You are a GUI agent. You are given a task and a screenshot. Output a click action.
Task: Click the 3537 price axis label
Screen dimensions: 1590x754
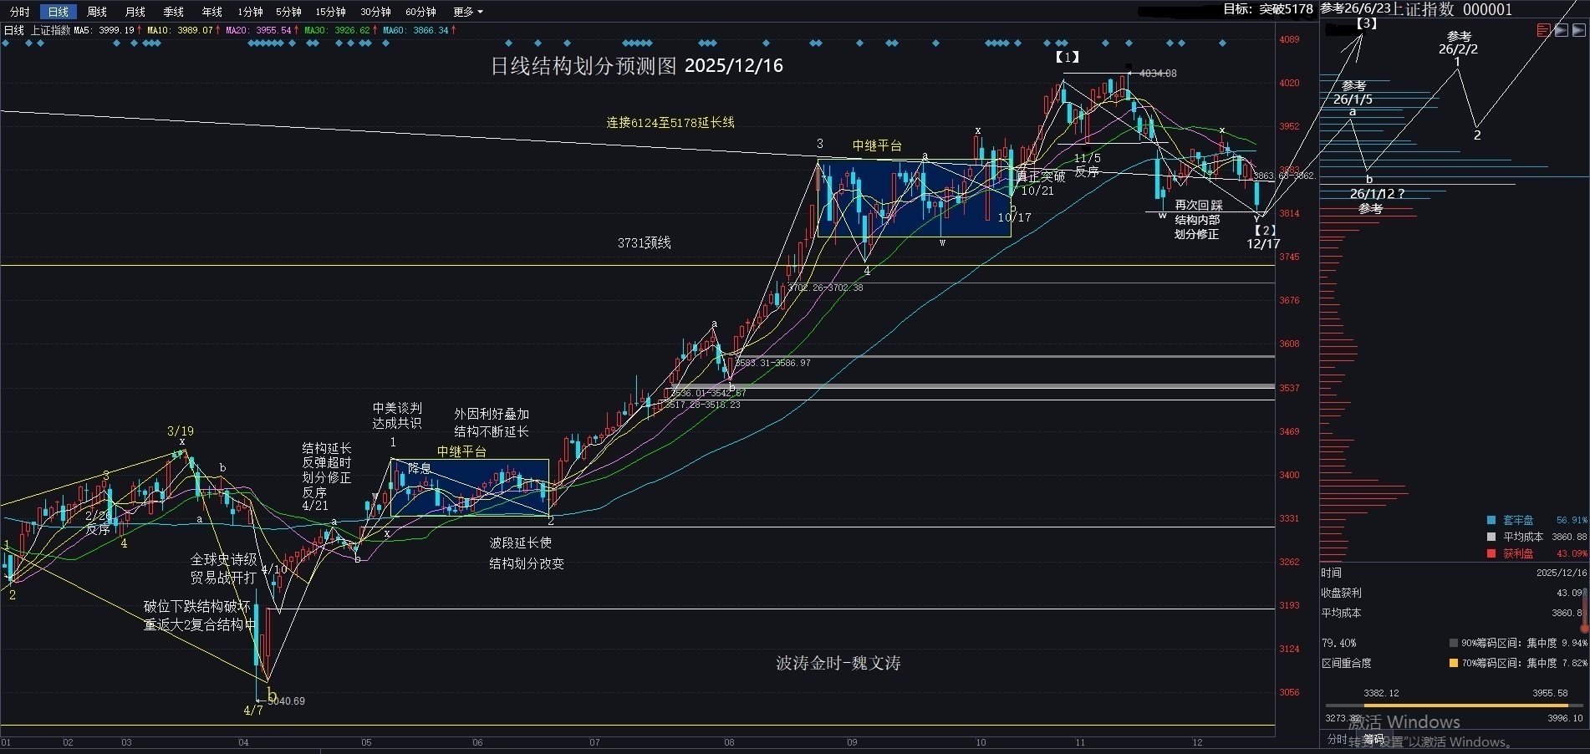click(1289, 388)
